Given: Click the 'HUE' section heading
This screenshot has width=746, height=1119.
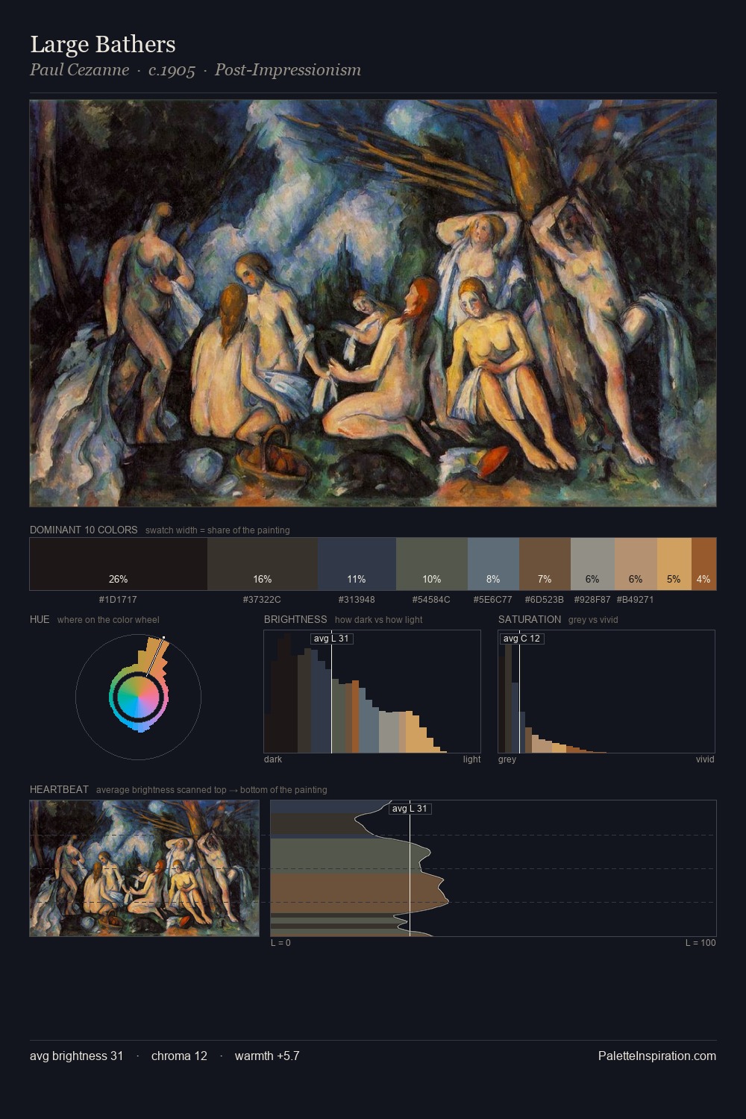Looking at the screenshot, I should tap(40, 619).
